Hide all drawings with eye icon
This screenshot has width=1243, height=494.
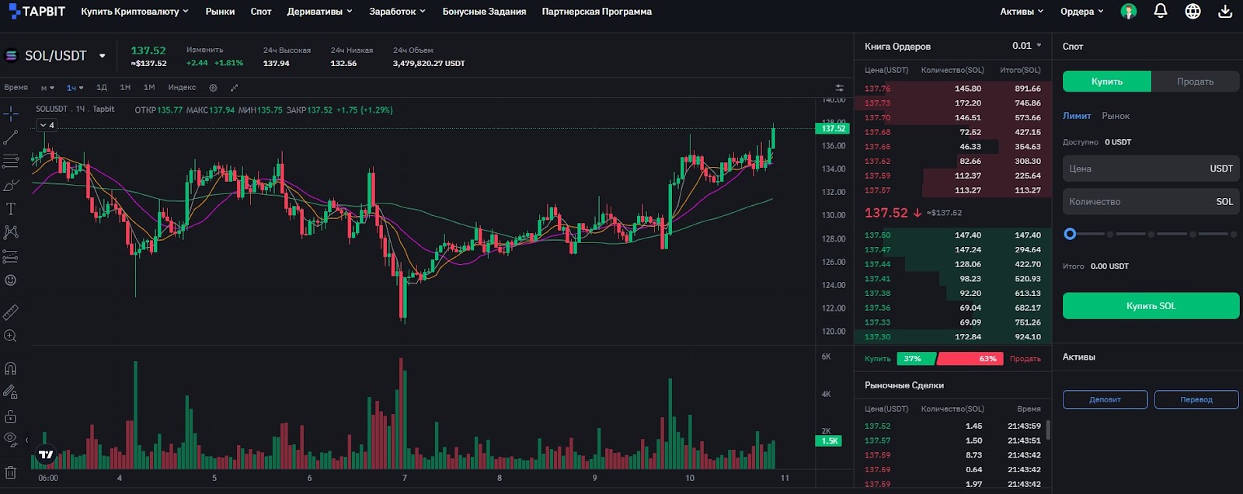pos(11,439)
